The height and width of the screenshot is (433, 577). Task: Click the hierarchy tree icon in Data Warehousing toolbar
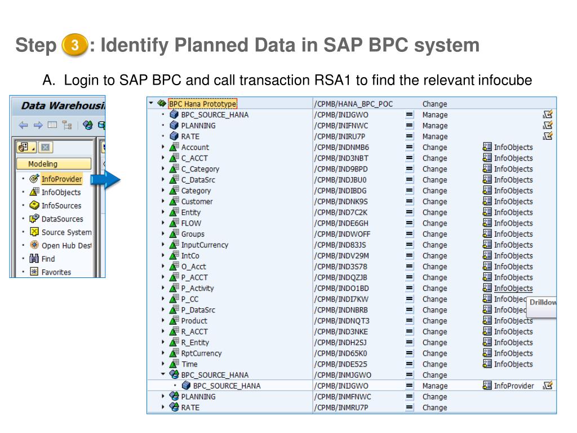(x=66, y=125)
